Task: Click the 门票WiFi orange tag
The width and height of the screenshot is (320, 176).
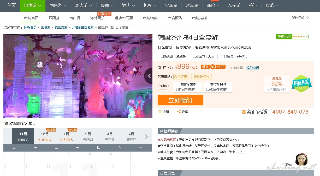Action: point(104,14)
